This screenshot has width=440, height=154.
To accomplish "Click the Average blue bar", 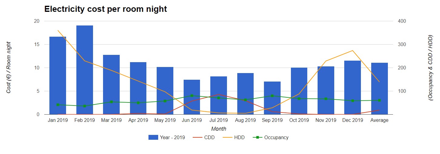I will pos(379,89).
